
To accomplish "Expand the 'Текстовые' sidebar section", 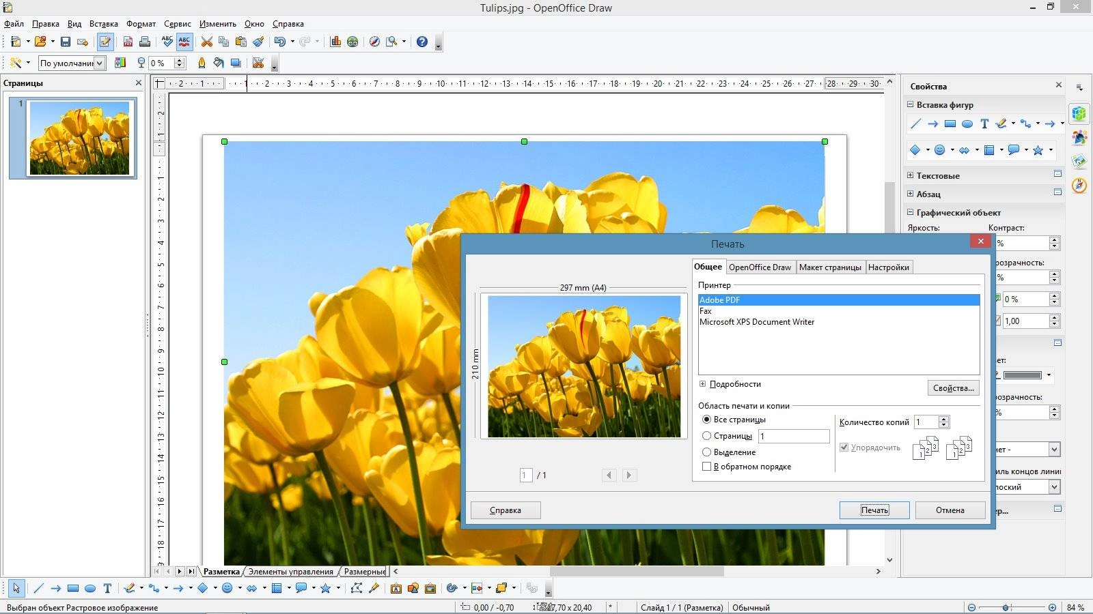I will click(910, 175).
